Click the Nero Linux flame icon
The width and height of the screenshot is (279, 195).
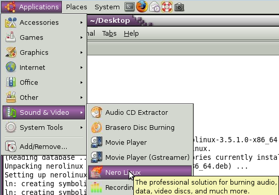click(97, 172)
